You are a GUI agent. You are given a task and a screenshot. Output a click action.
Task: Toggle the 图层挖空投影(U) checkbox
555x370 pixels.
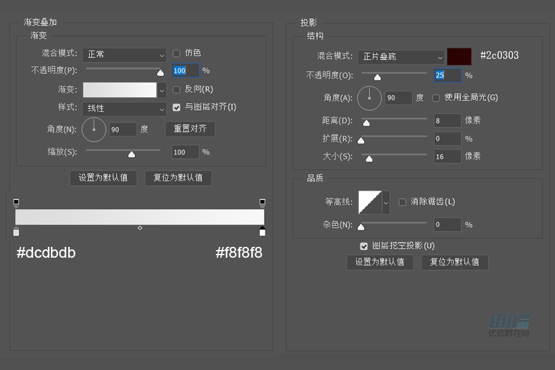point(364,246)
